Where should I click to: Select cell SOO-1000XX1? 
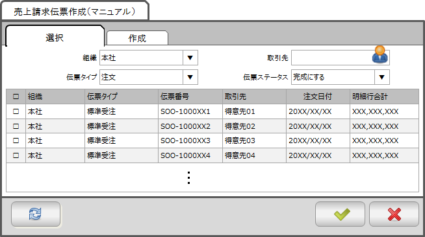pyautogui.click(x=190, y=111)
